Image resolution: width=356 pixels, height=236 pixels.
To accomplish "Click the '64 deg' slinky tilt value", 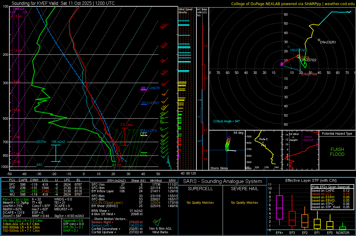I will tap(238, 133).
